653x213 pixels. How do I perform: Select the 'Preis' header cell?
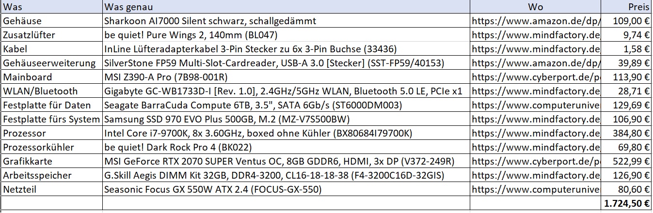click(626, 7)
